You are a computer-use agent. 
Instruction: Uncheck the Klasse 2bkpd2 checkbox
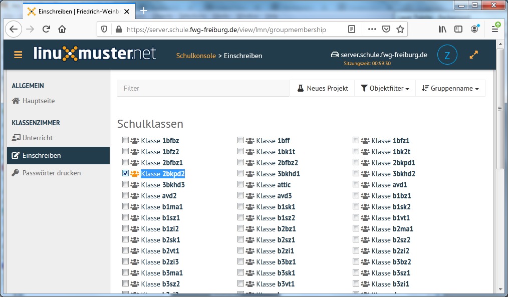click(x=125, y=173)
